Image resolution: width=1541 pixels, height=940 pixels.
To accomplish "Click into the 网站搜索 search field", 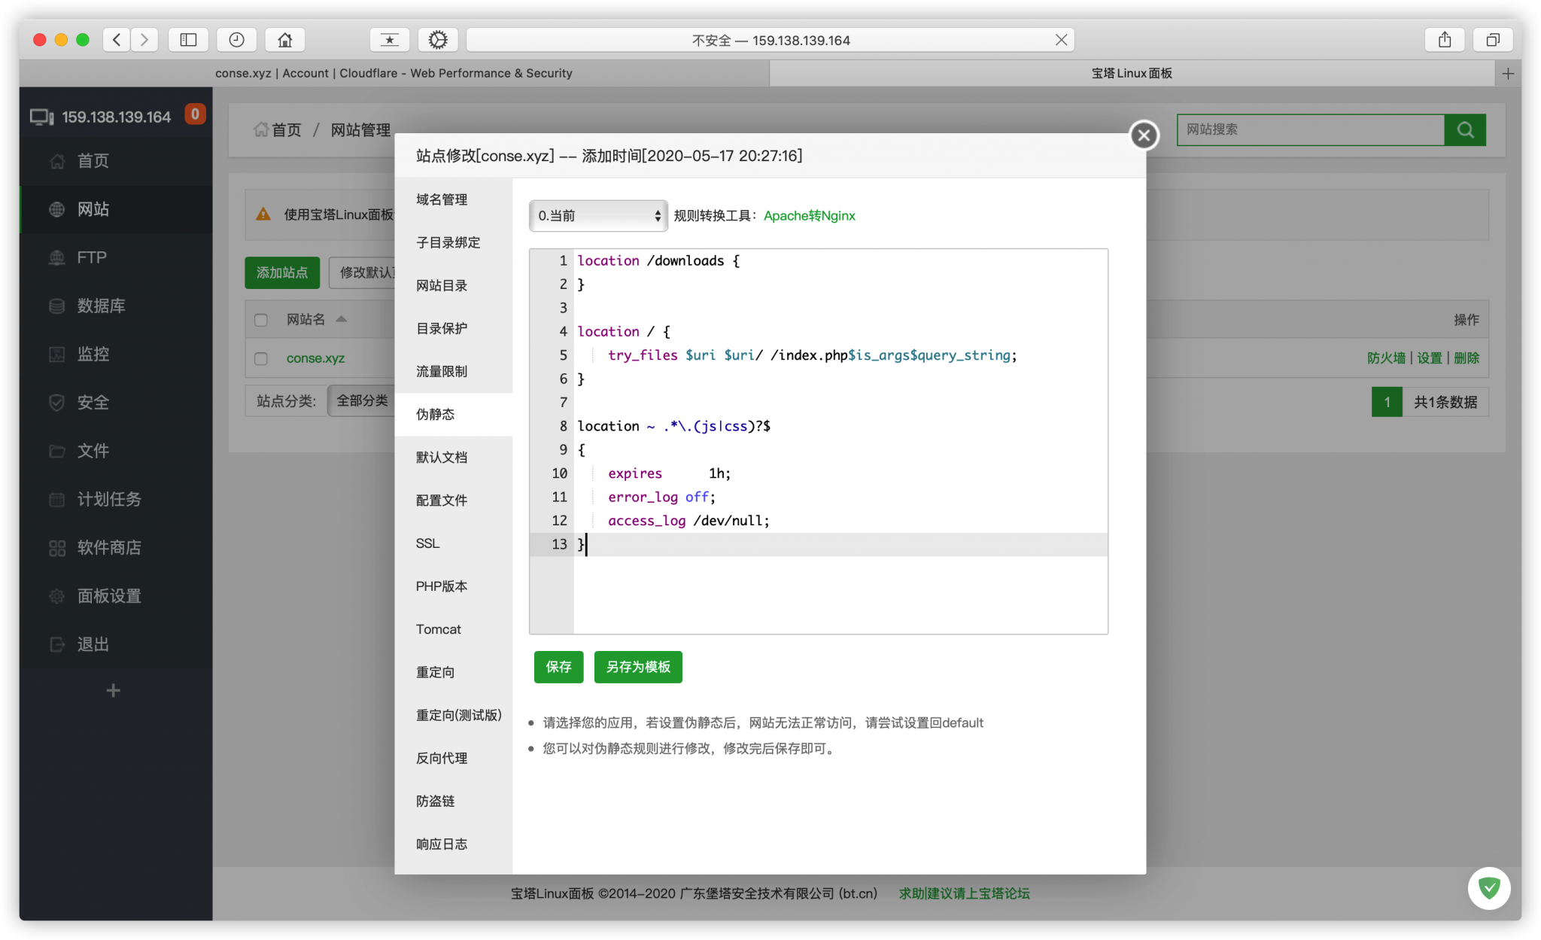I will point(1309,129).
